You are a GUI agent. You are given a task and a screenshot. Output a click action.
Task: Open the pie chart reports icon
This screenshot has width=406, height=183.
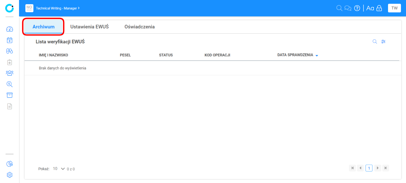10,164
